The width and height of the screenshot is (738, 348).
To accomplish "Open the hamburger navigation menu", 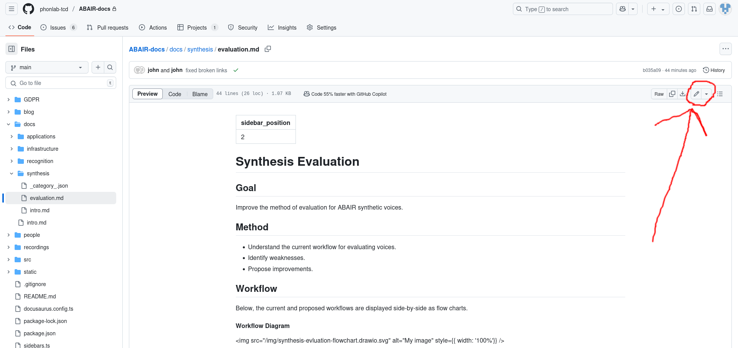I will coord(12,9).
